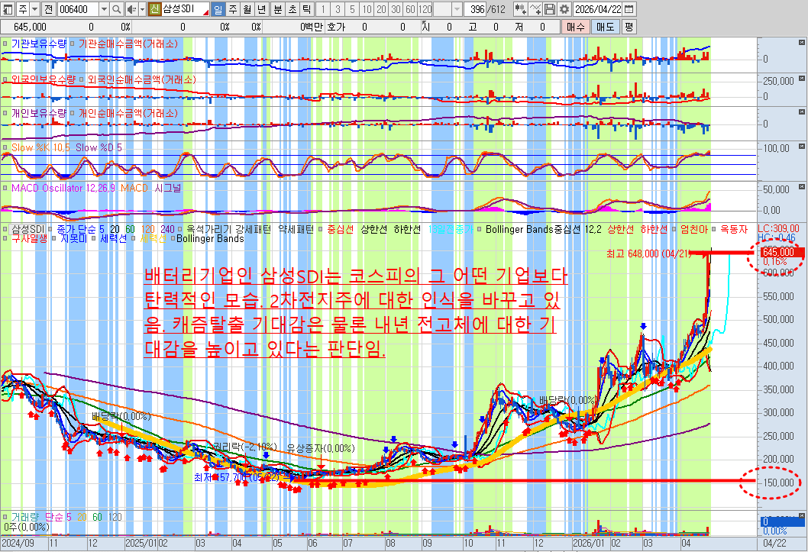Click the stock search magnifier icon
This screenshot has width=808, height=552.
(x=116, y=9)
